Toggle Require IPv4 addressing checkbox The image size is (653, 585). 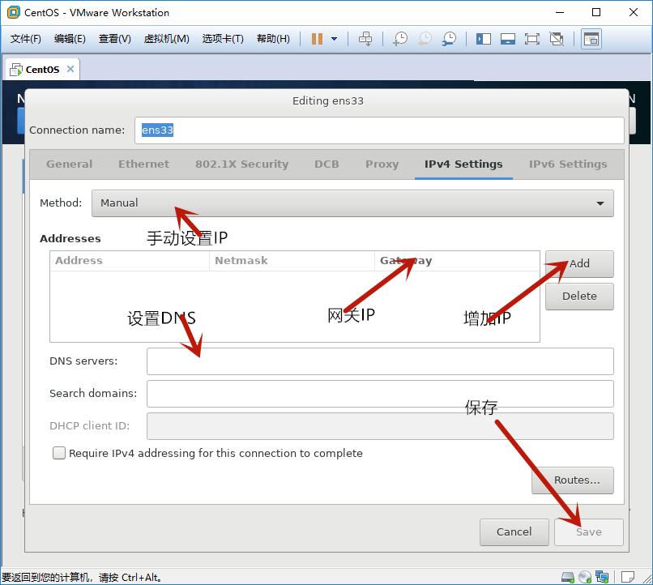coord(59,453)
